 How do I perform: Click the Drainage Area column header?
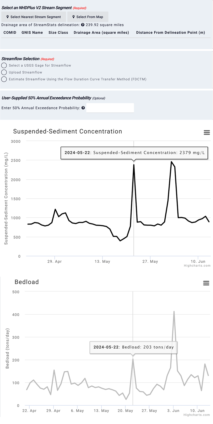tap(101, 33)
